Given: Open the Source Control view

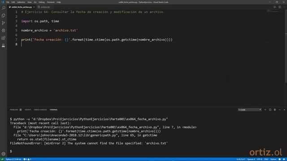Looking at the screenshot, I should pyautogui.click(x=4, y=23).
